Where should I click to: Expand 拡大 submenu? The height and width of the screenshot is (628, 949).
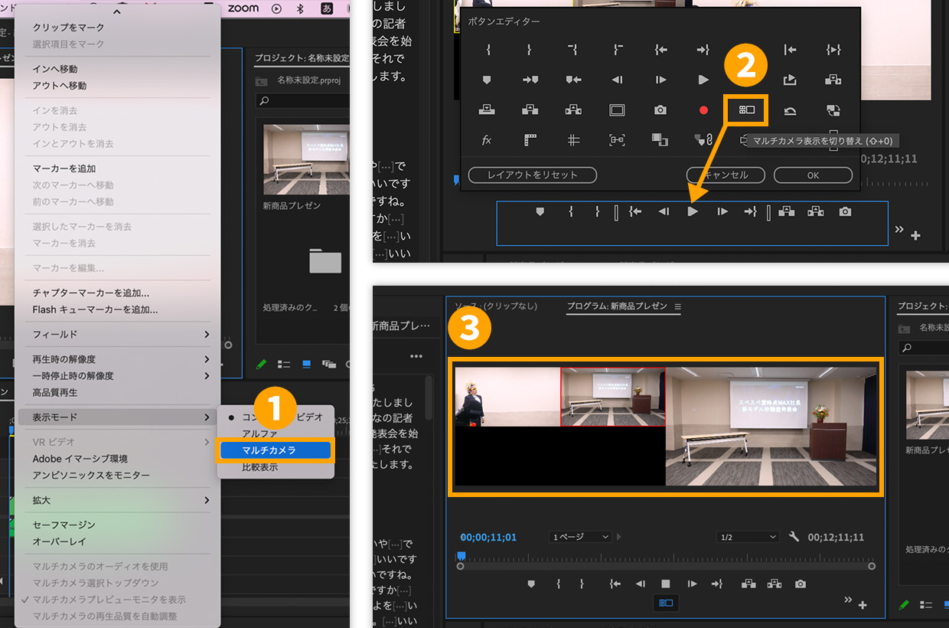point(117,500)
